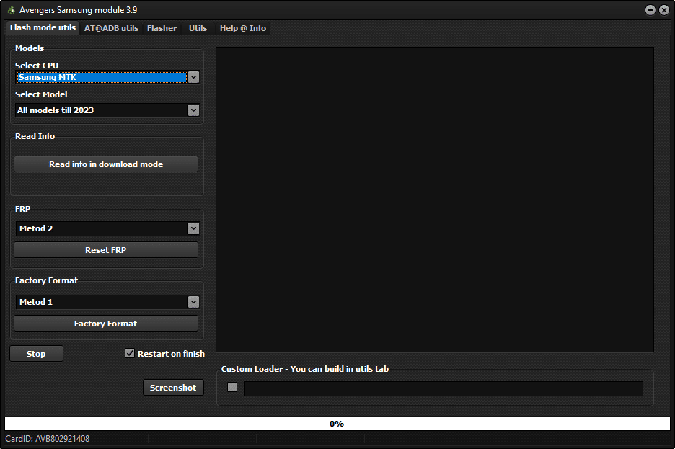This screenshot has height=449, width=675.
Task: Go to the Utils tab
Action: click(x=198, y=28)
